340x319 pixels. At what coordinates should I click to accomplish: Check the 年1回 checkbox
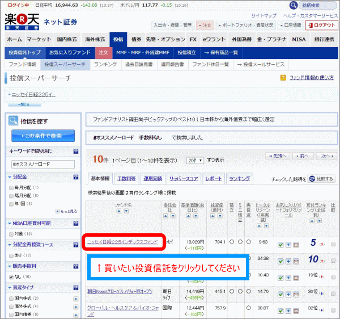(x=11, y=204)
